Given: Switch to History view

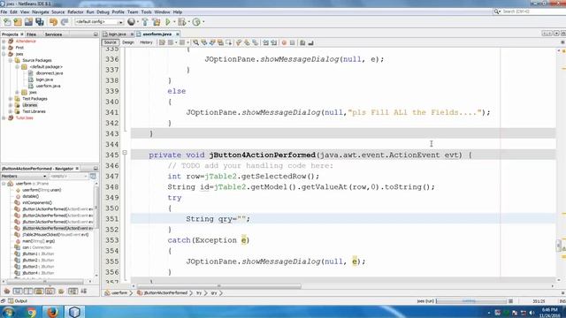Looking at the screenshot, I should [x=146, y=42].
